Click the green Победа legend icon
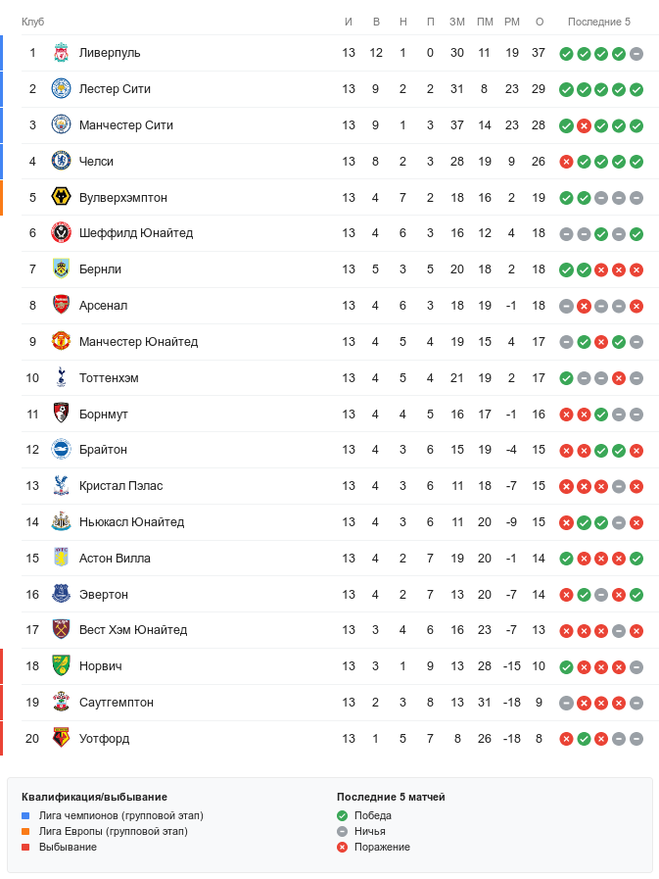Image resolution: width=659 pixels, height=879 pixels. [342, 815]
